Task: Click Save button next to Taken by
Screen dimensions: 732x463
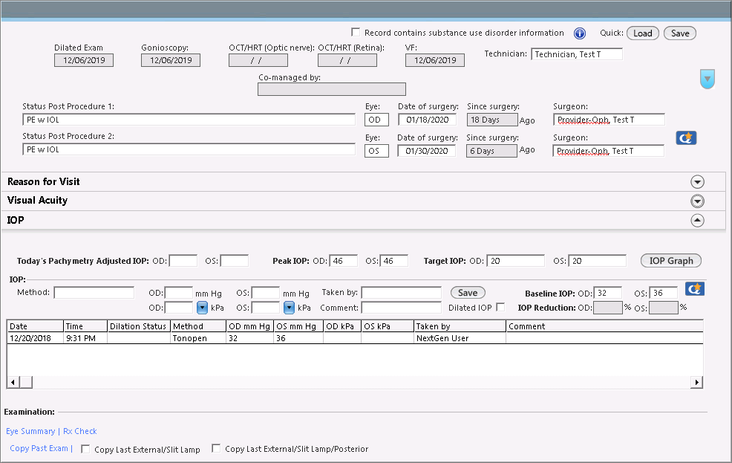Action: tap(468, 293)
